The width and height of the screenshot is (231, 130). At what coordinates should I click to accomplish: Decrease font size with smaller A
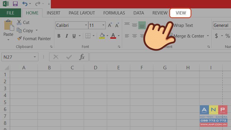click(117, 25)
